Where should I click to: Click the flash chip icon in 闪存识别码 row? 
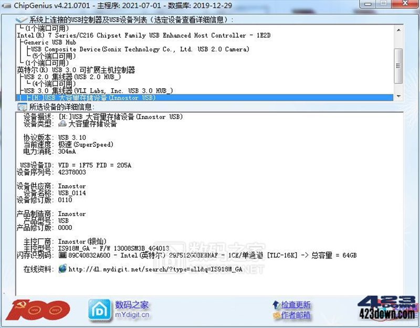coord(64,256)
